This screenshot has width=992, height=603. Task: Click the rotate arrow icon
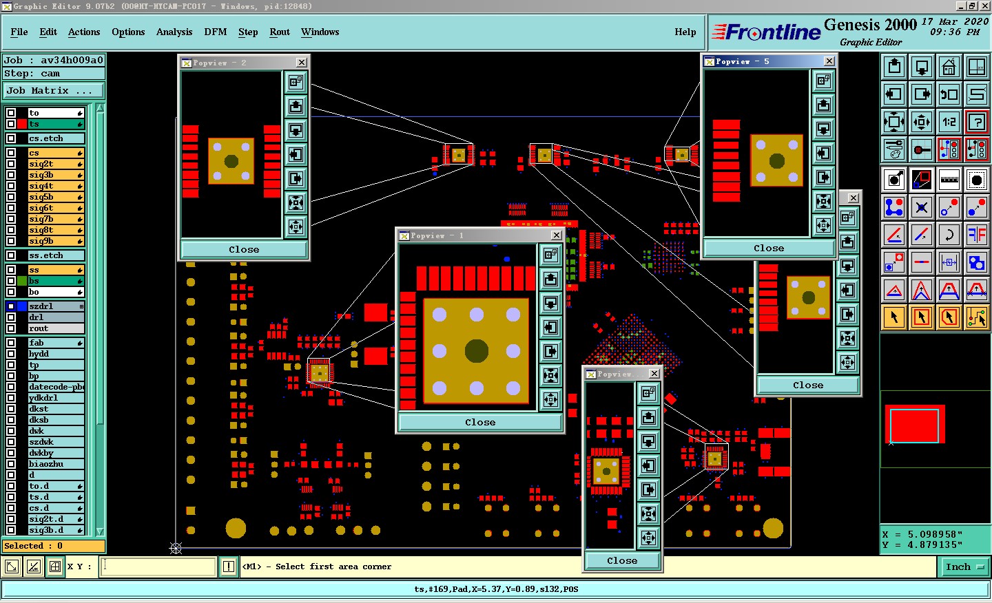click(x=949, y=235)
